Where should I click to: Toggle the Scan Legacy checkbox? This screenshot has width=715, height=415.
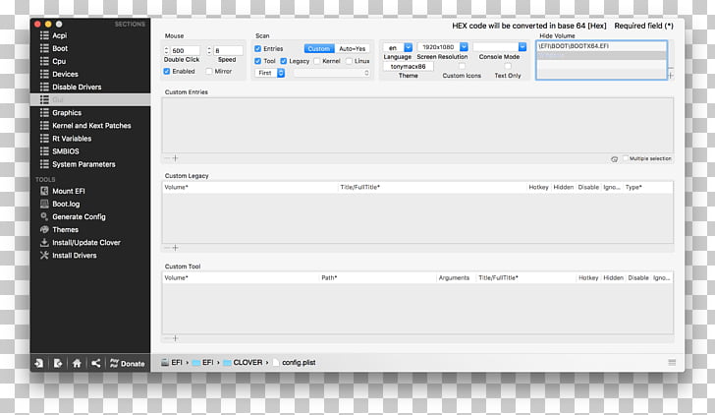tap(284, 61)
